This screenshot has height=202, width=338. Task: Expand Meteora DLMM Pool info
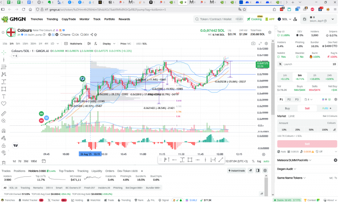[294, 160]
